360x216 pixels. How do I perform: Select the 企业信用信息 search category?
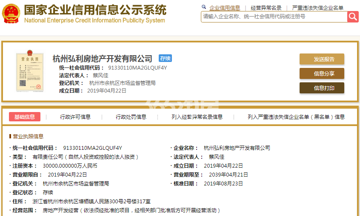pos(225,8)
